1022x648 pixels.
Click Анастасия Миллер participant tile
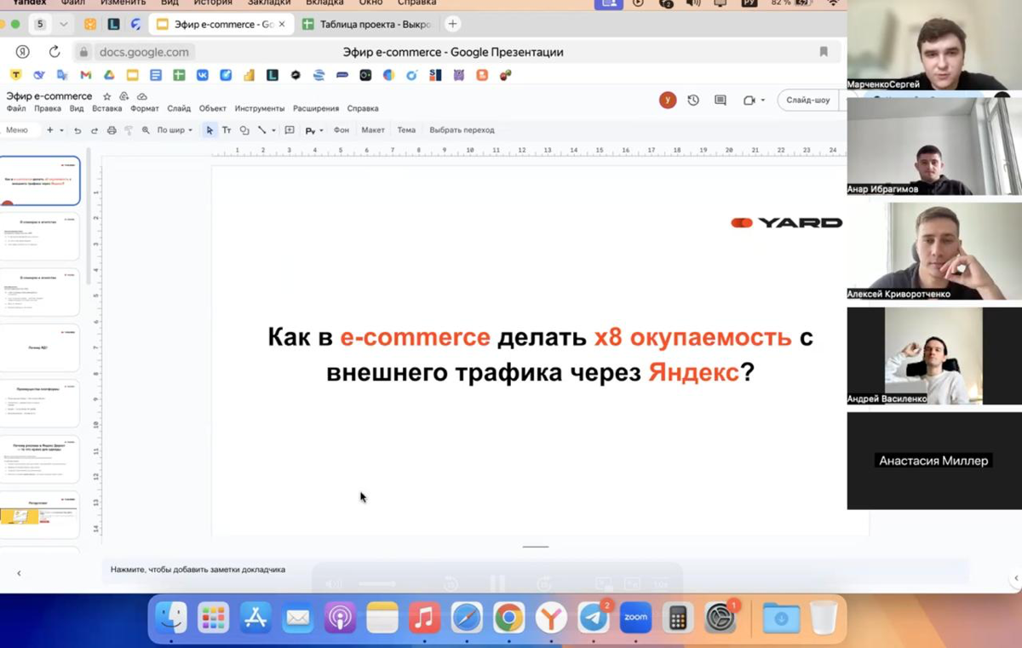(x=934, y=461)
